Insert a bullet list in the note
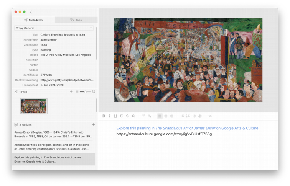This screenshot has width=290, height=186. coord(182,116)
